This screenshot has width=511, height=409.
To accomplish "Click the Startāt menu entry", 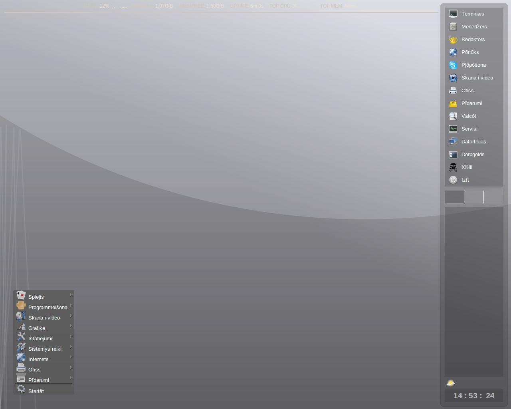I will tap(44, 390).
